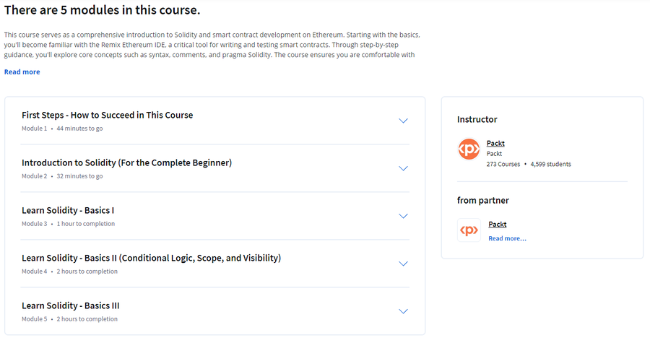650x343 pixels.
Task: Click the Module 4 2 hours label
Action: coord(69,272)
